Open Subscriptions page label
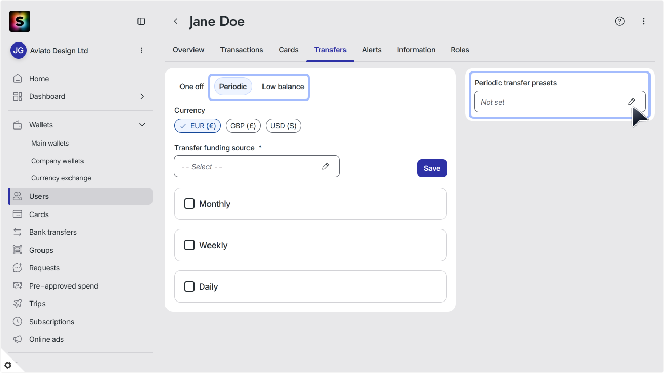Viewport: 664px width, 373px height. [51, 322]
